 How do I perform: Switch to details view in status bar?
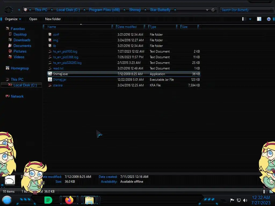pos(265,192)
